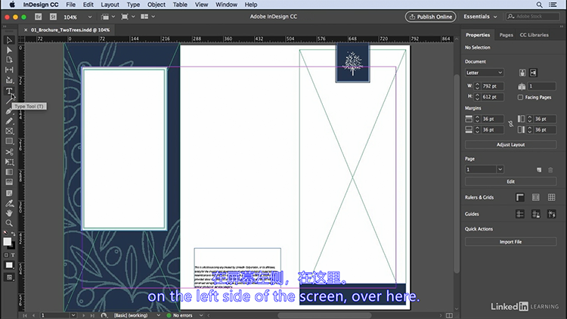Toggle the margins link chain icon
Viewport: 567px width, 319px height.
(510, 124)
